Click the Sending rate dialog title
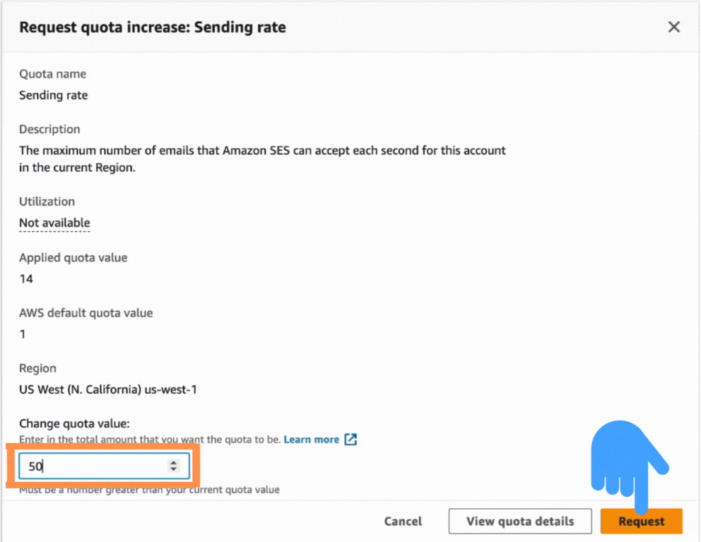The height and width of the screenshot is (542, 701). (153, 27)
